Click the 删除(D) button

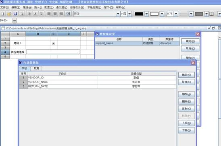(186, 101)
